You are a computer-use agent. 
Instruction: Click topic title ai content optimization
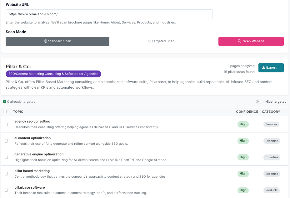pyautogui.click(x=32, y=138)
